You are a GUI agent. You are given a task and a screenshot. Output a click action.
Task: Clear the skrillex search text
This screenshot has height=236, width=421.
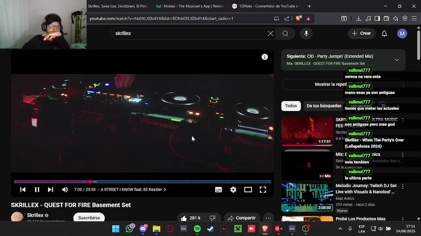click(270, 33)
